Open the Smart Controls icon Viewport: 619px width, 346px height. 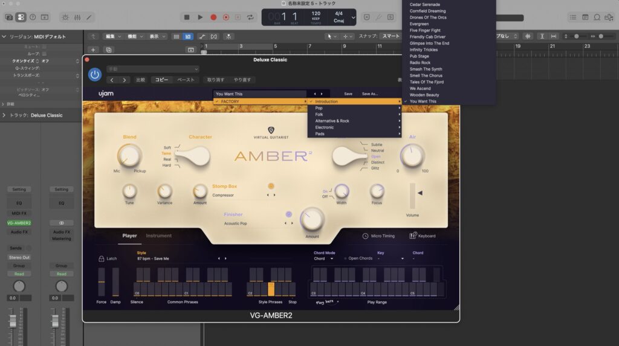pos(65,18)
